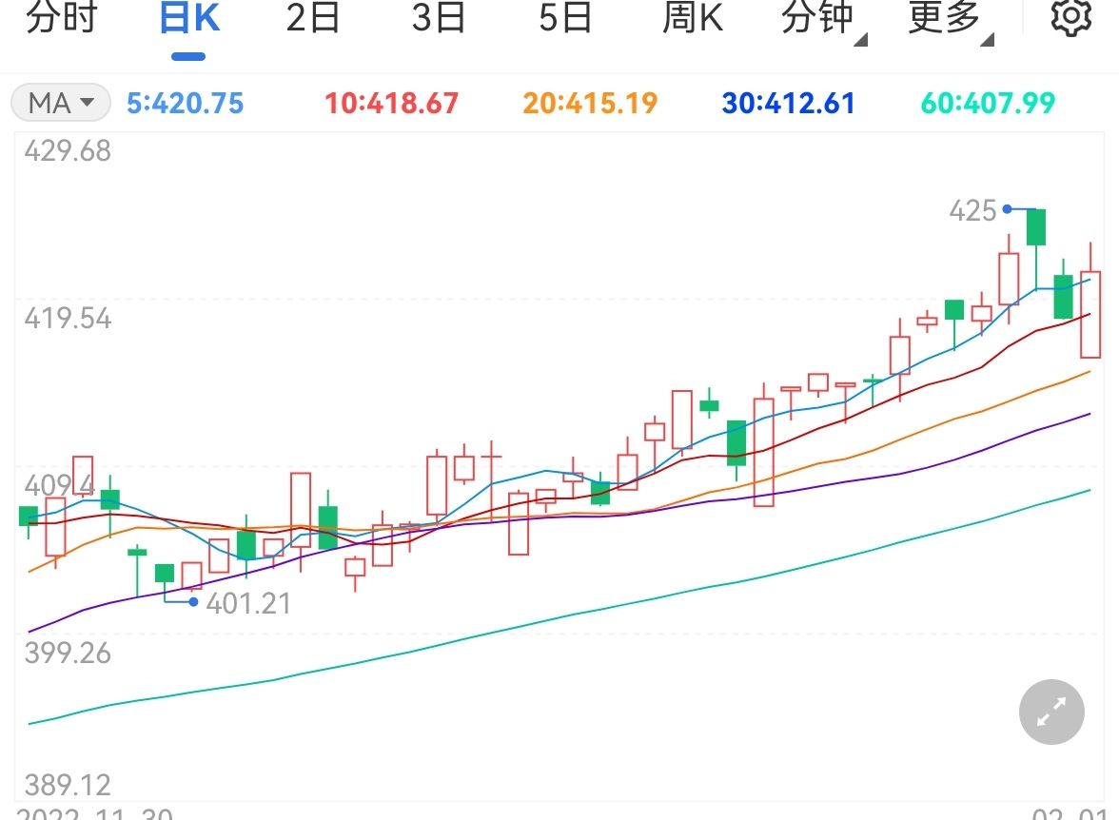Click the 389.12 axis label
This screenshot has width=1119, height=820.
(x=68, y=785)
